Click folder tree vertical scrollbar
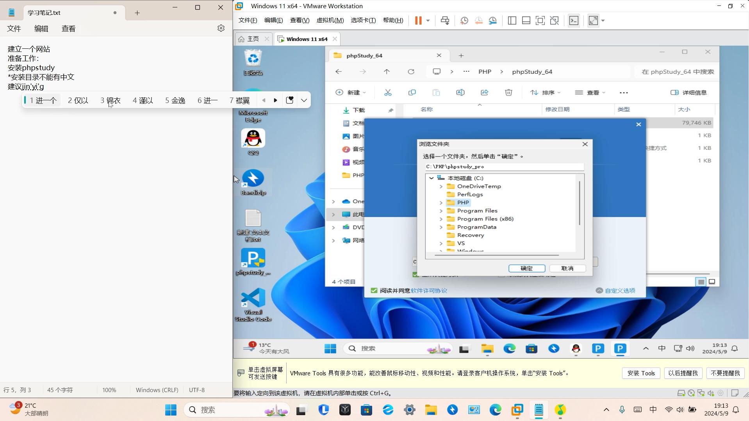Screen dimensions: 749x421 click(580, 203)
